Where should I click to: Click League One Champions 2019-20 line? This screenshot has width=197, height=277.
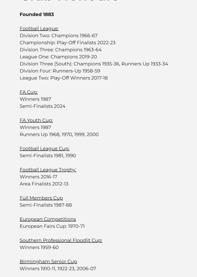tap(58, 57)
